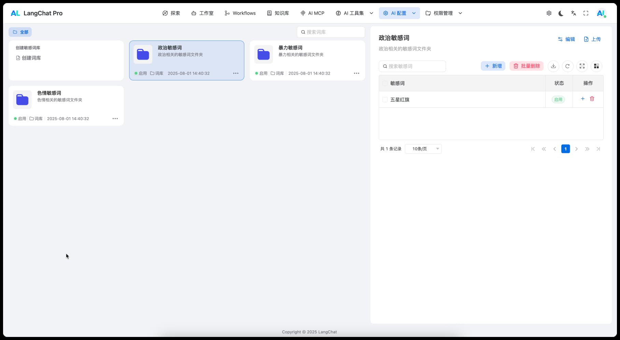This screenshot has height=340, width=620.
Task: Toggle the select-all checkbox in table header
Action: [x=385, y=83]
